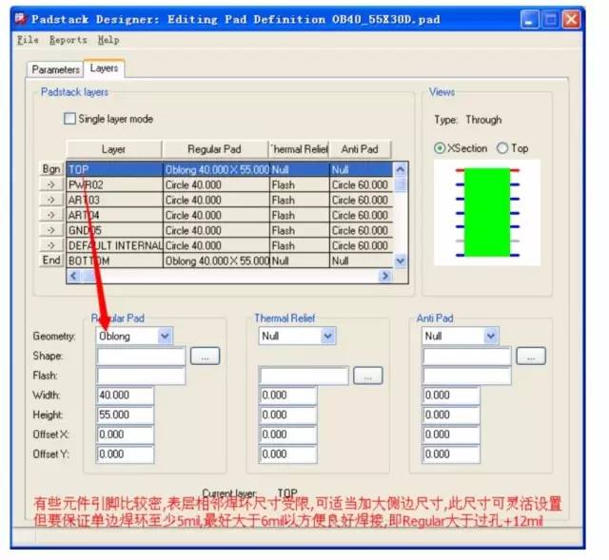Click the layer table scroll right arrow
Viewport: 609px width, 560px height.
click(385, 276)
